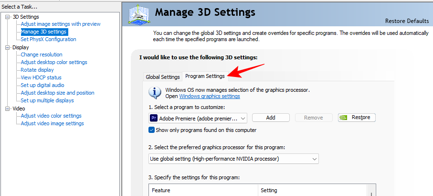Click the info icon beside Windows OS notice
433x196 pixels.
tap(155, 92)
